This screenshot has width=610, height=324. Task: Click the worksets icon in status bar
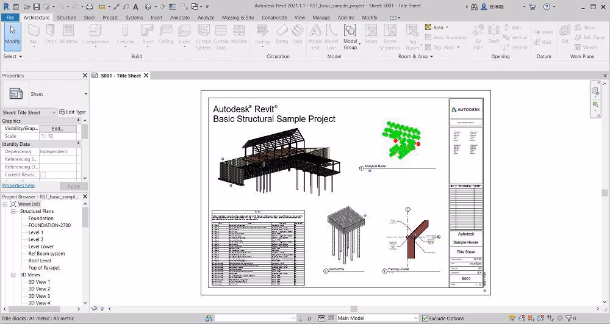point(209,318)
